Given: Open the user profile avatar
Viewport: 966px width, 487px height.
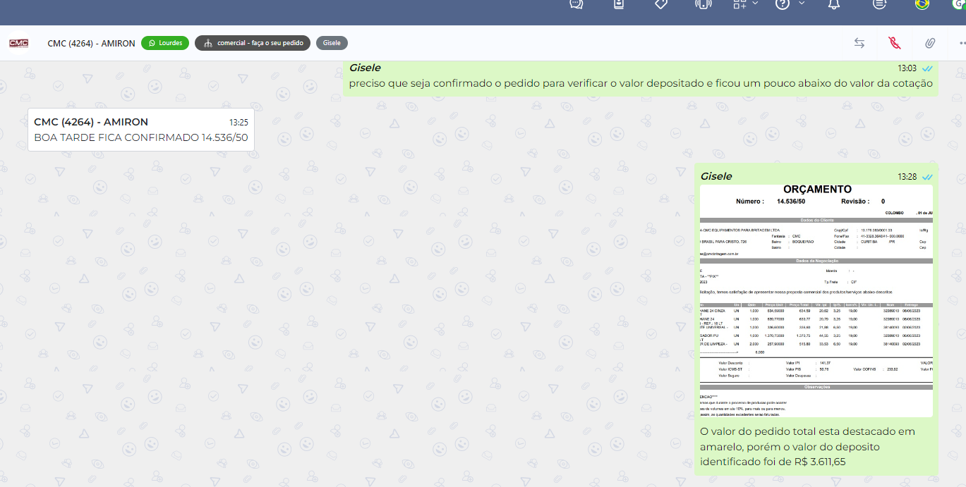Looking at the screenshot, I should pyautogui.click(x=958, y=4).
